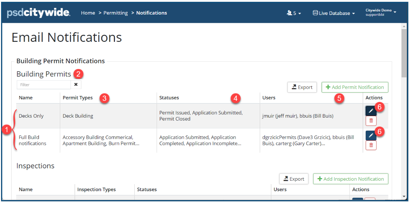This screenshot has width=409, height=202.
Task: Click the Building Permits filter text box
Action: click(x=44, y=85)
